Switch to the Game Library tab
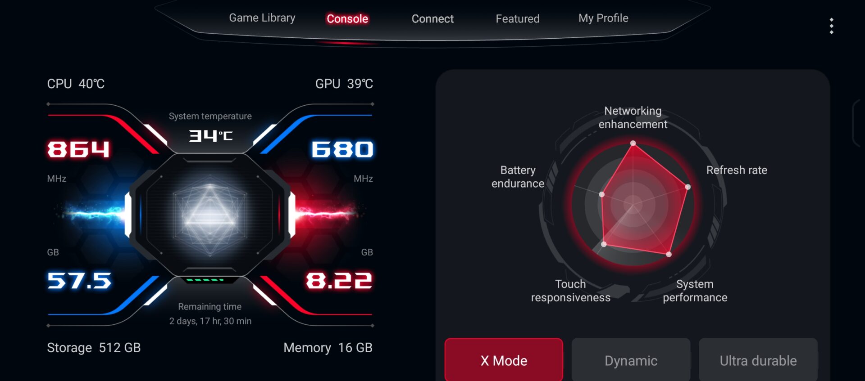 coord(262,18)
